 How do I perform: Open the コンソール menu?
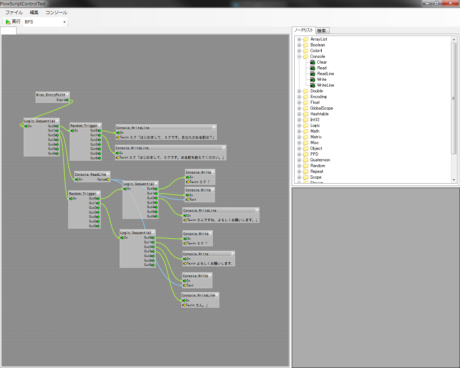click(56, 13)
